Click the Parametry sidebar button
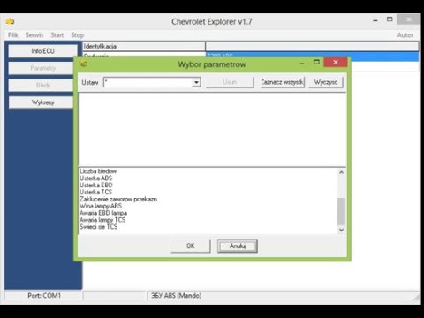 coord(42,68)
